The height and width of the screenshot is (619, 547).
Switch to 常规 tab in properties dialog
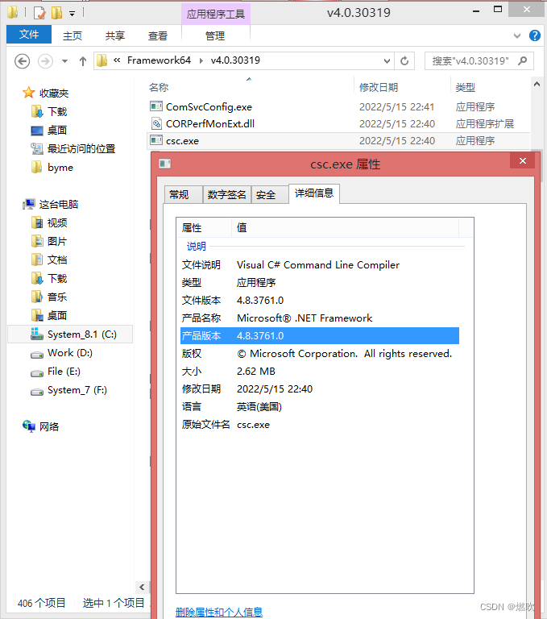point(183,194)
